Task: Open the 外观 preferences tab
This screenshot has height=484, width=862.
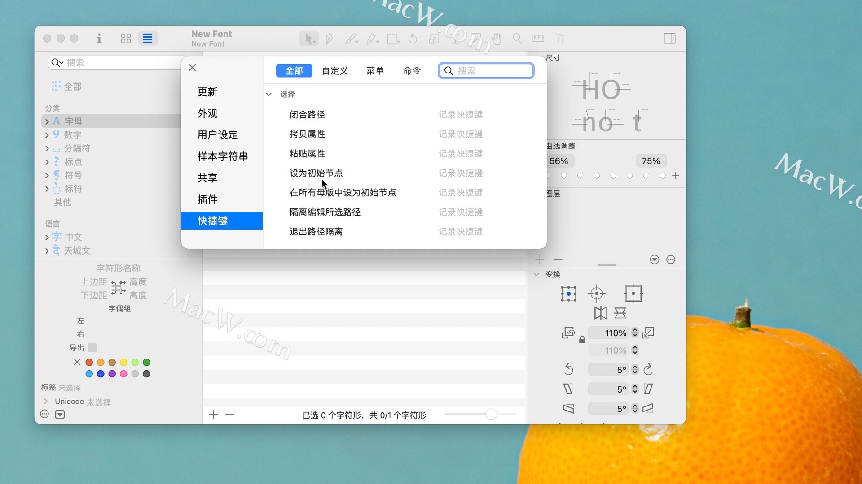Action: coord(207,113)
